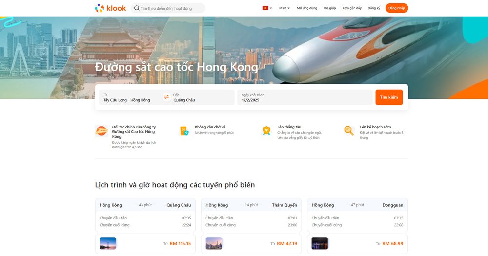Viewport: 488px width, 256px height.
Task: Click 'Lên thẳng tàu' heading
Action: (x=289, y=127)
